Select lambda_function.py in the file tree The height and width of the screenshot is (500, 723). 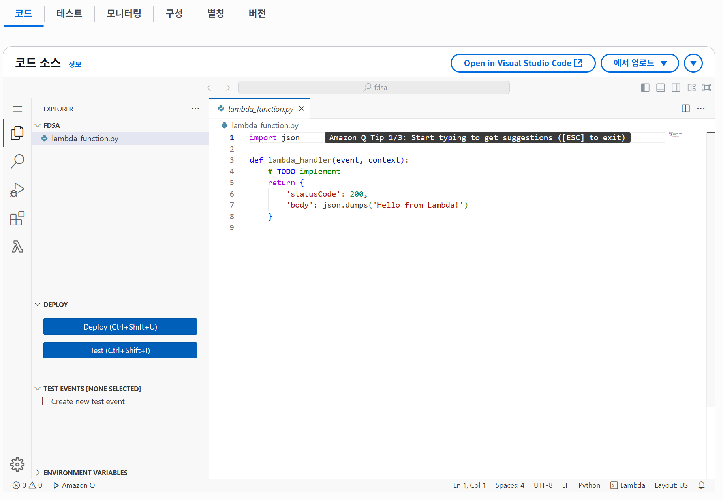pos(120,139)
